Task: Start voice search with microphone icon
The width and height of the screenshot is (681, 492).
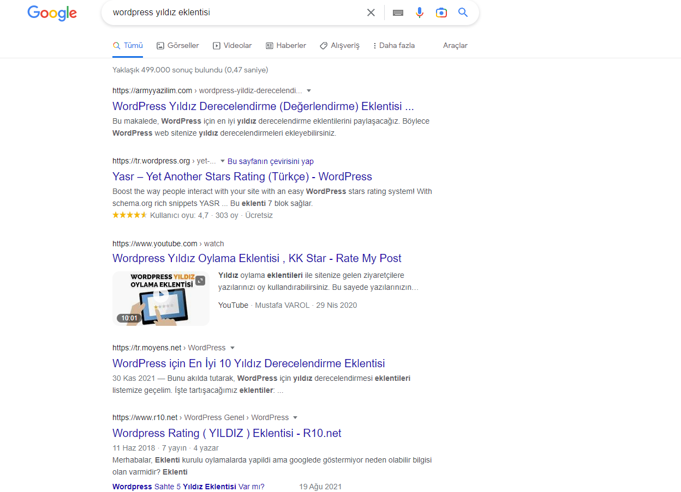Action: pos(419,13)
